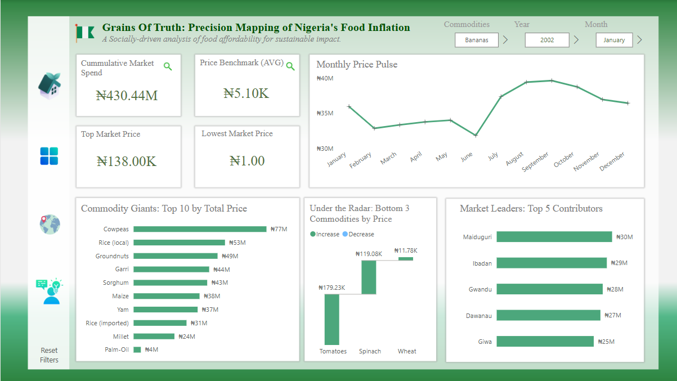Click the August x-axis label
The width and height of the screenshot is (677, 381).
click(515, 158)
